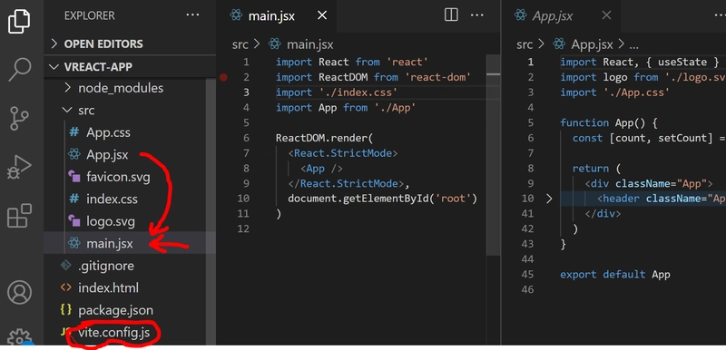Click ellipsis symbol breadcrumb in App.jsx editor
This screenshot has height=350, width=726.
(633, 45)
